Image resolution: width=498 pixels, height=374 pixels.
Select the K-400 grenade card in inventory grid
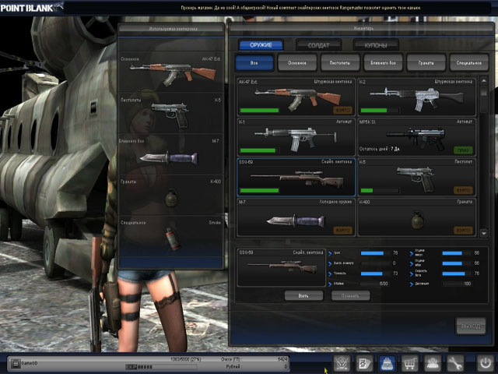417,217
